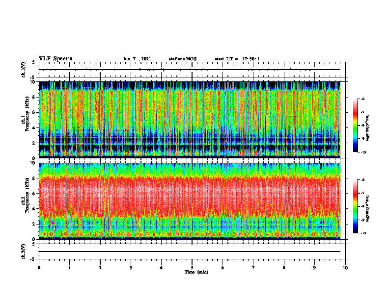Click time axis tick label '3'
Viewport: 389px width, 300px height.
131,268
